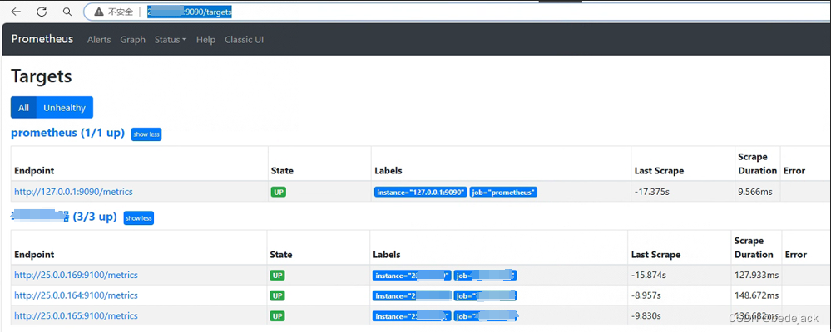Click the Labels column header in prometheus table
This screenshot has height=332, width=831.
tap(388, 171)
